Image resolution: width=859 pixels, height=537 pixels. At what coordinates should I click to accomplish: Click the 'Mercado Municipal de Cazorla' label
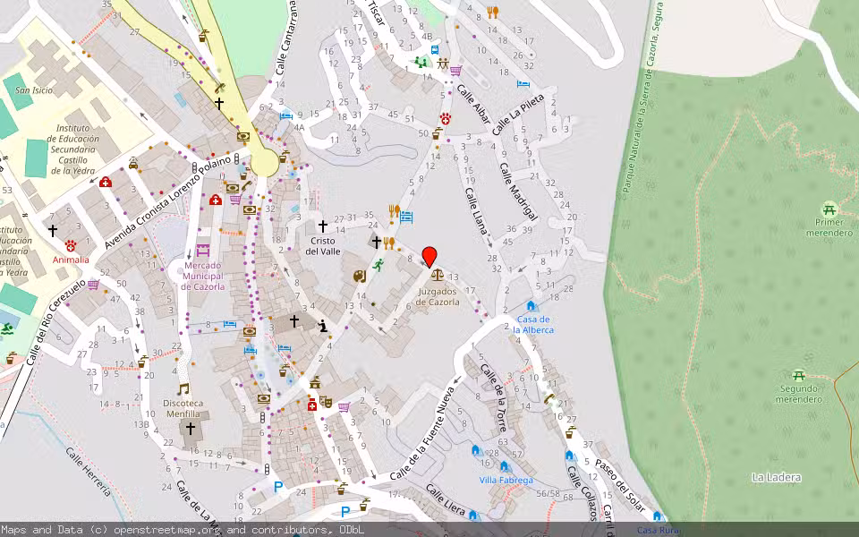click(x=203, y=277)
